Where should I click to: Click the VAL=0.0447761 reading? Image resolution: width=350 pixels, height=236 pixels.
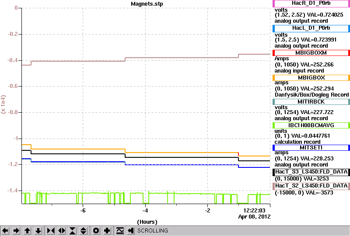point(311,136)
